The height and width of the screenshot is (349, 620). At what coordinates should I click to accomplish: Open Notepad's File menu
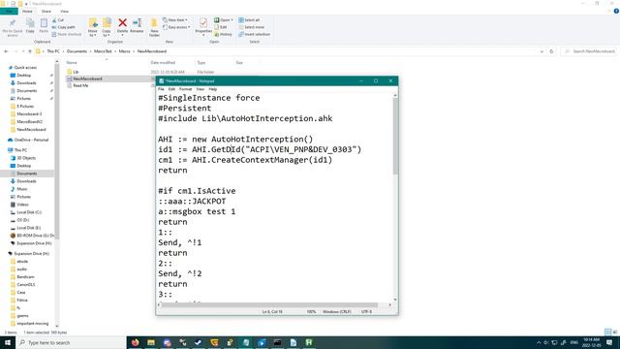coord(161,89)
